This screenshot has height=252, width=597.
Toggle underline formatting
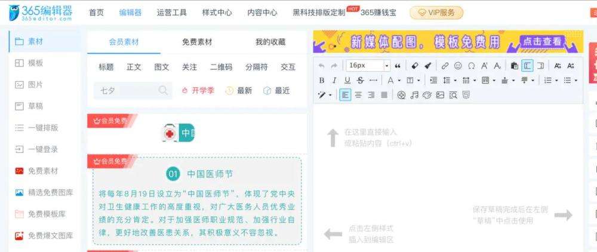click(347, 80)
